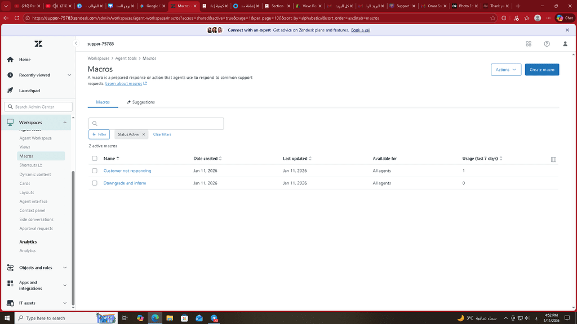577x324 pixels.
Task: Open Launchpad from the sidebar
Action: pyautogui.click(x=29, y=91)
